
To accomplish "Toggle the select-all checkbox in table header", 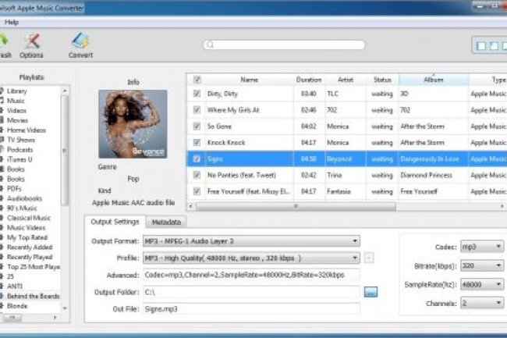I will [197, 80].
